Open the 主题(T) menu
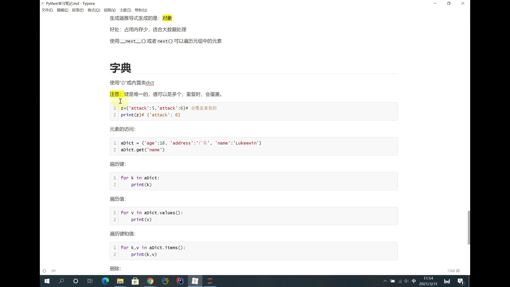The image size is (510, 287). 125,10
